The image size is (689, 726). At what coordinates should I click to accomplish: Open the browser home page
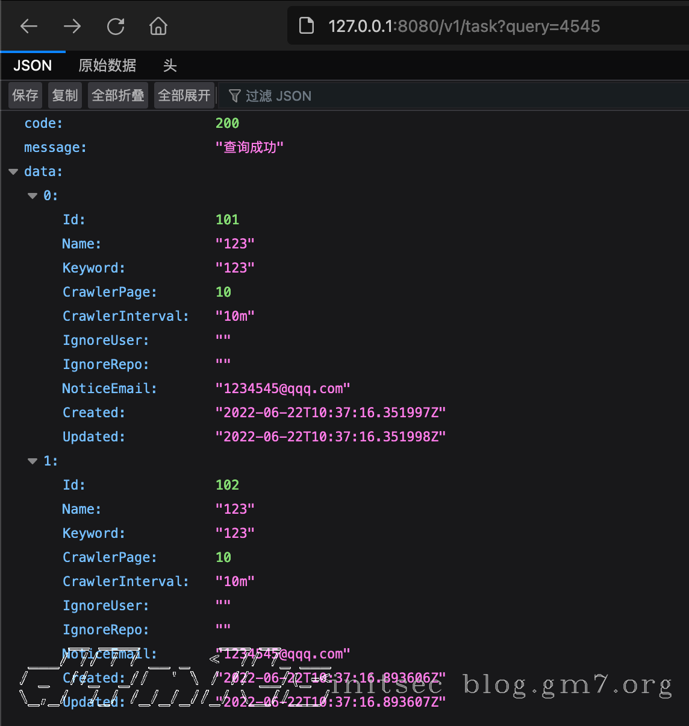[x=158, y=26]
